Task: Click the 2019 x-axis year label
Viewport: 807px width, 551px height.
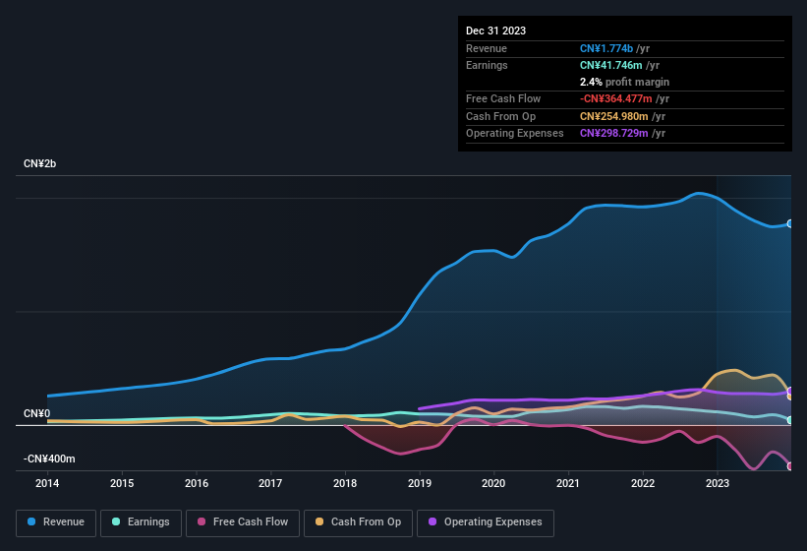Action: tap(420, 483)
